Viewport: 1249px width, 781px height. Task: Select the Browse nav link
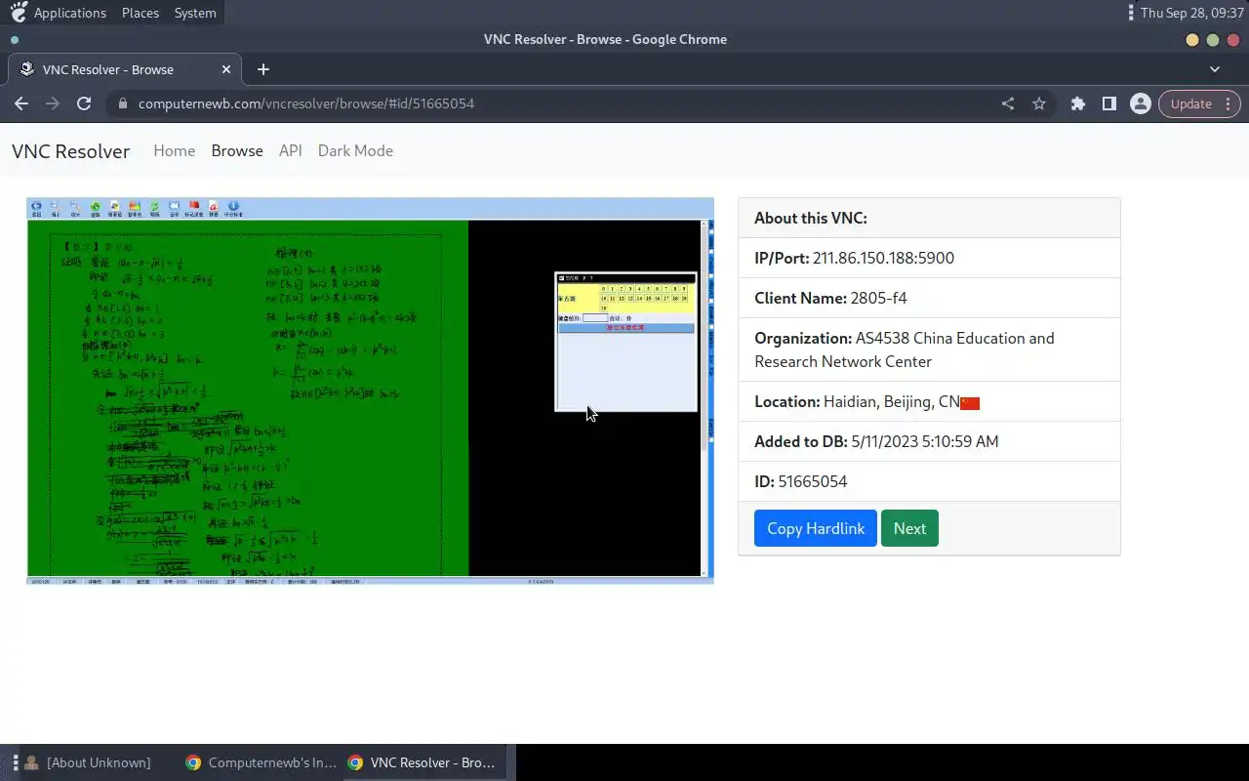[237, 150]
